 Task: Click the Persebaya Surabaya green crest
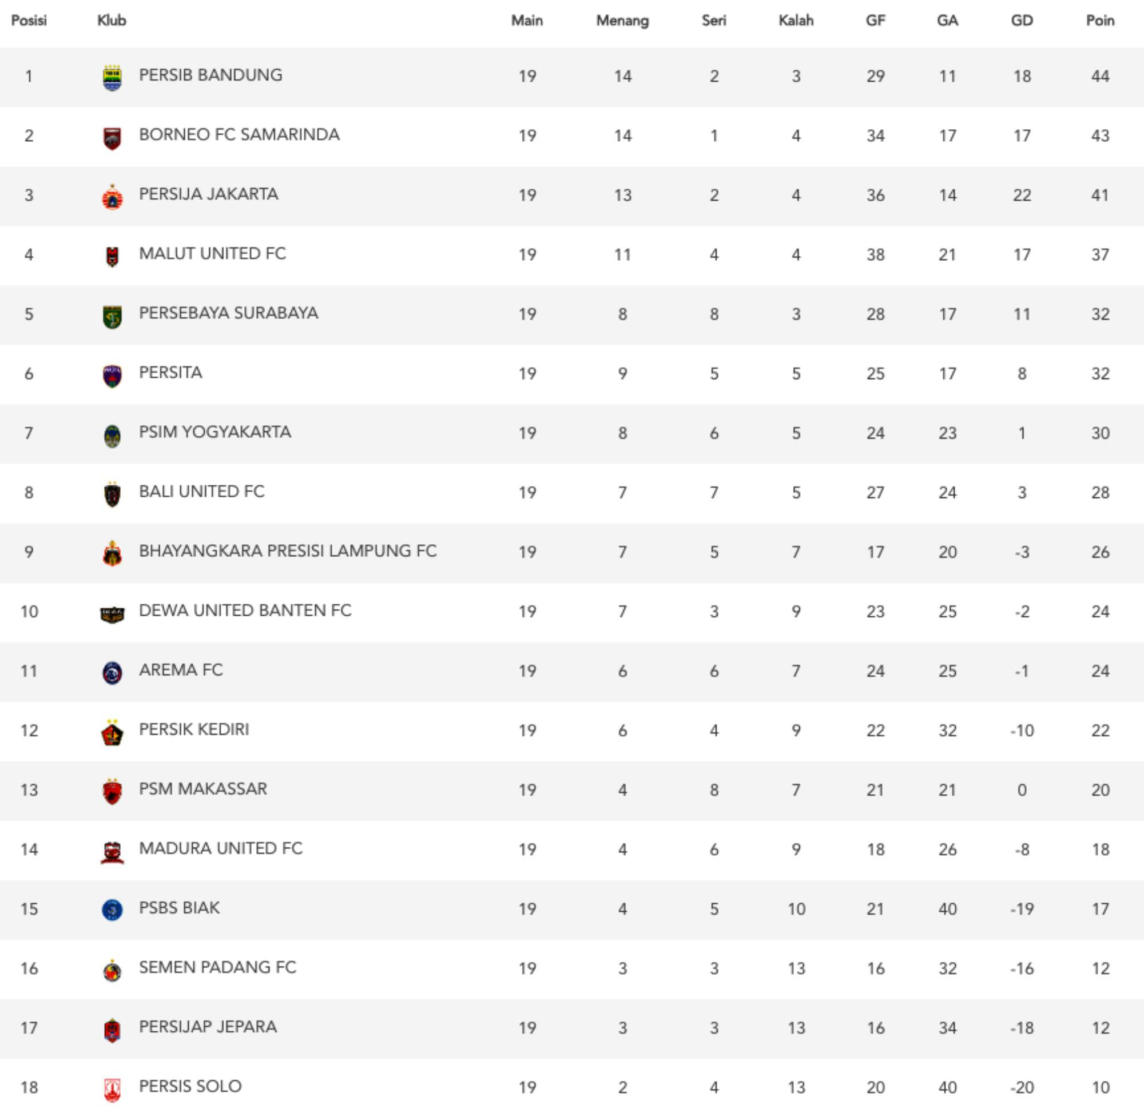click(112, 316)
